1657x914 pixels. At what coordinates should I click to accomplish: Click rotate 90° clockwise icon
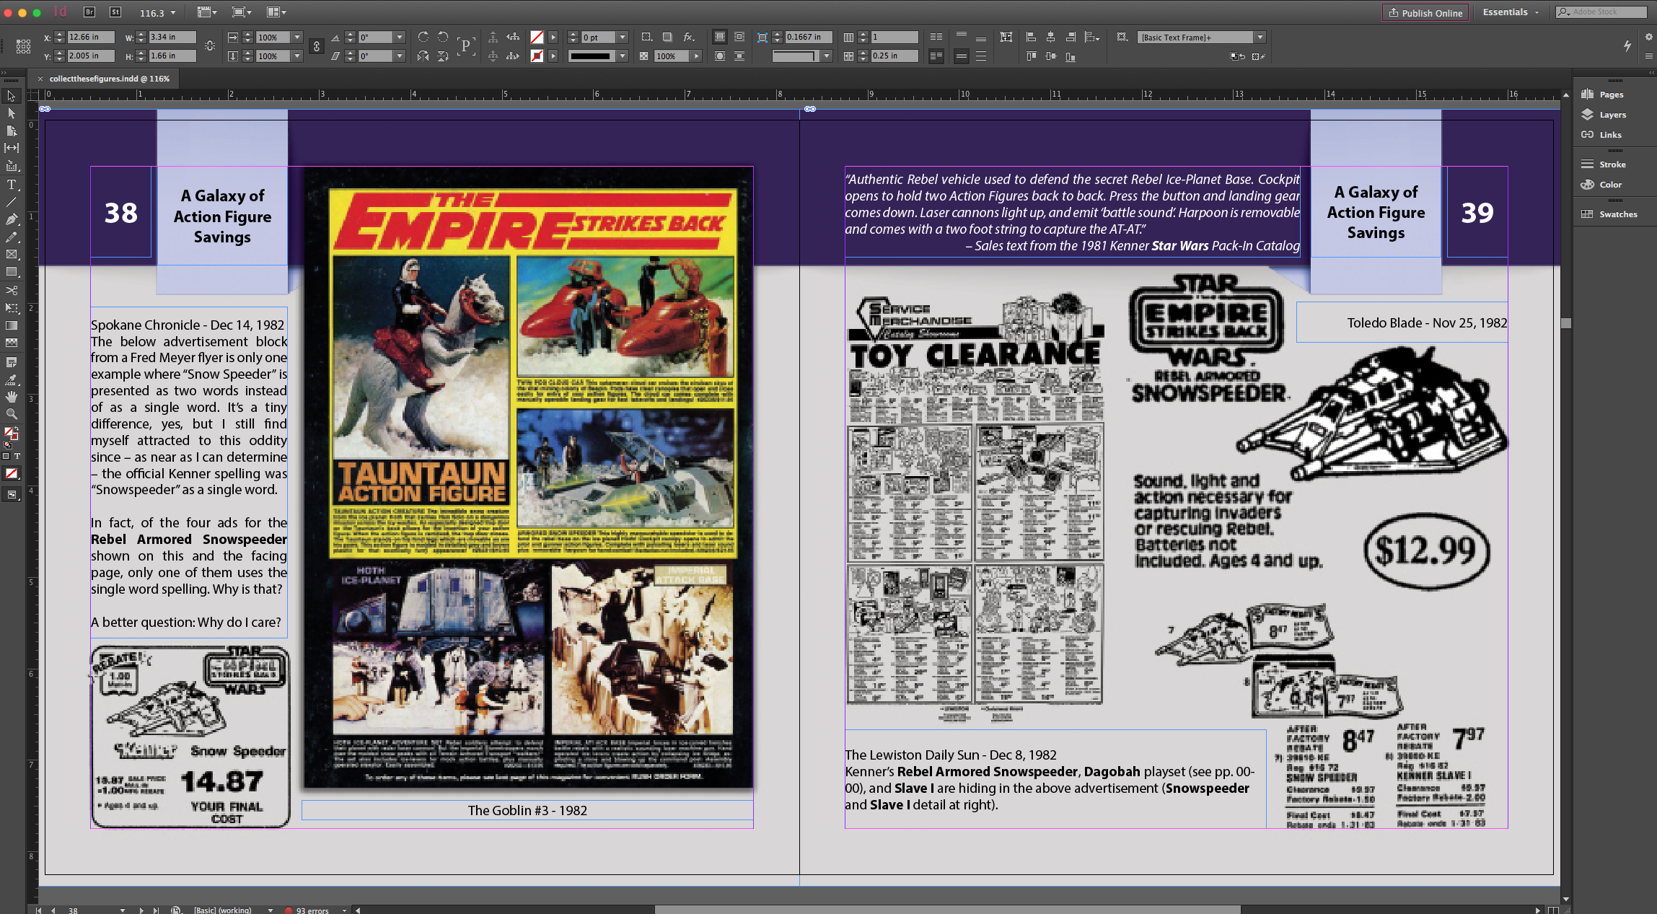[423, 37]
